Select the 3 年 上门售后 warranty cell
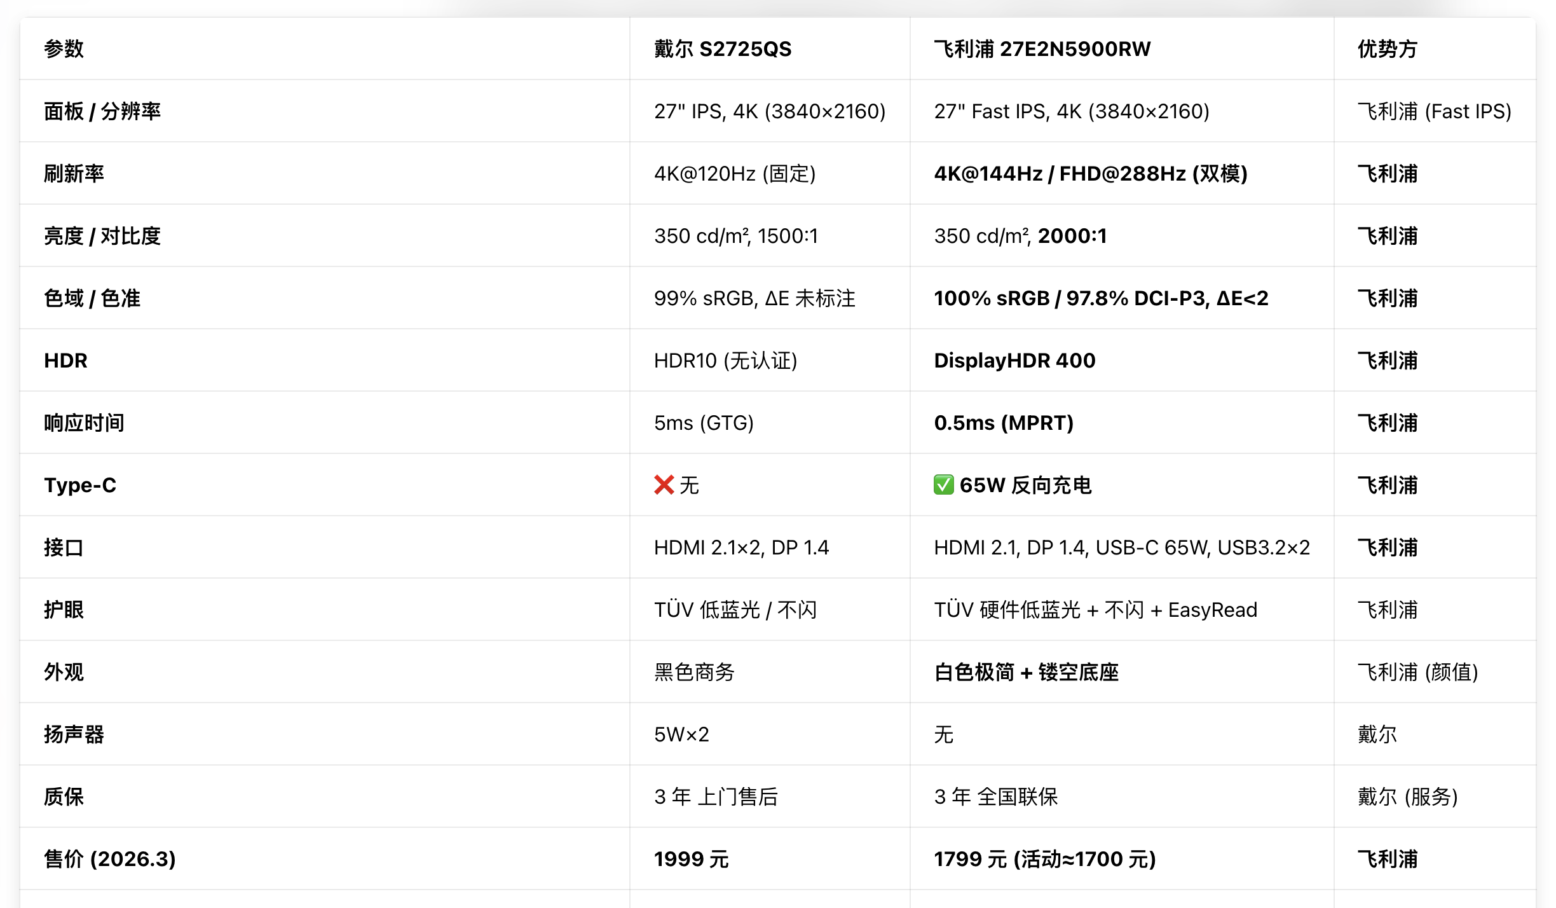This screenshot has height=908, width=1556. click(716, 797)
